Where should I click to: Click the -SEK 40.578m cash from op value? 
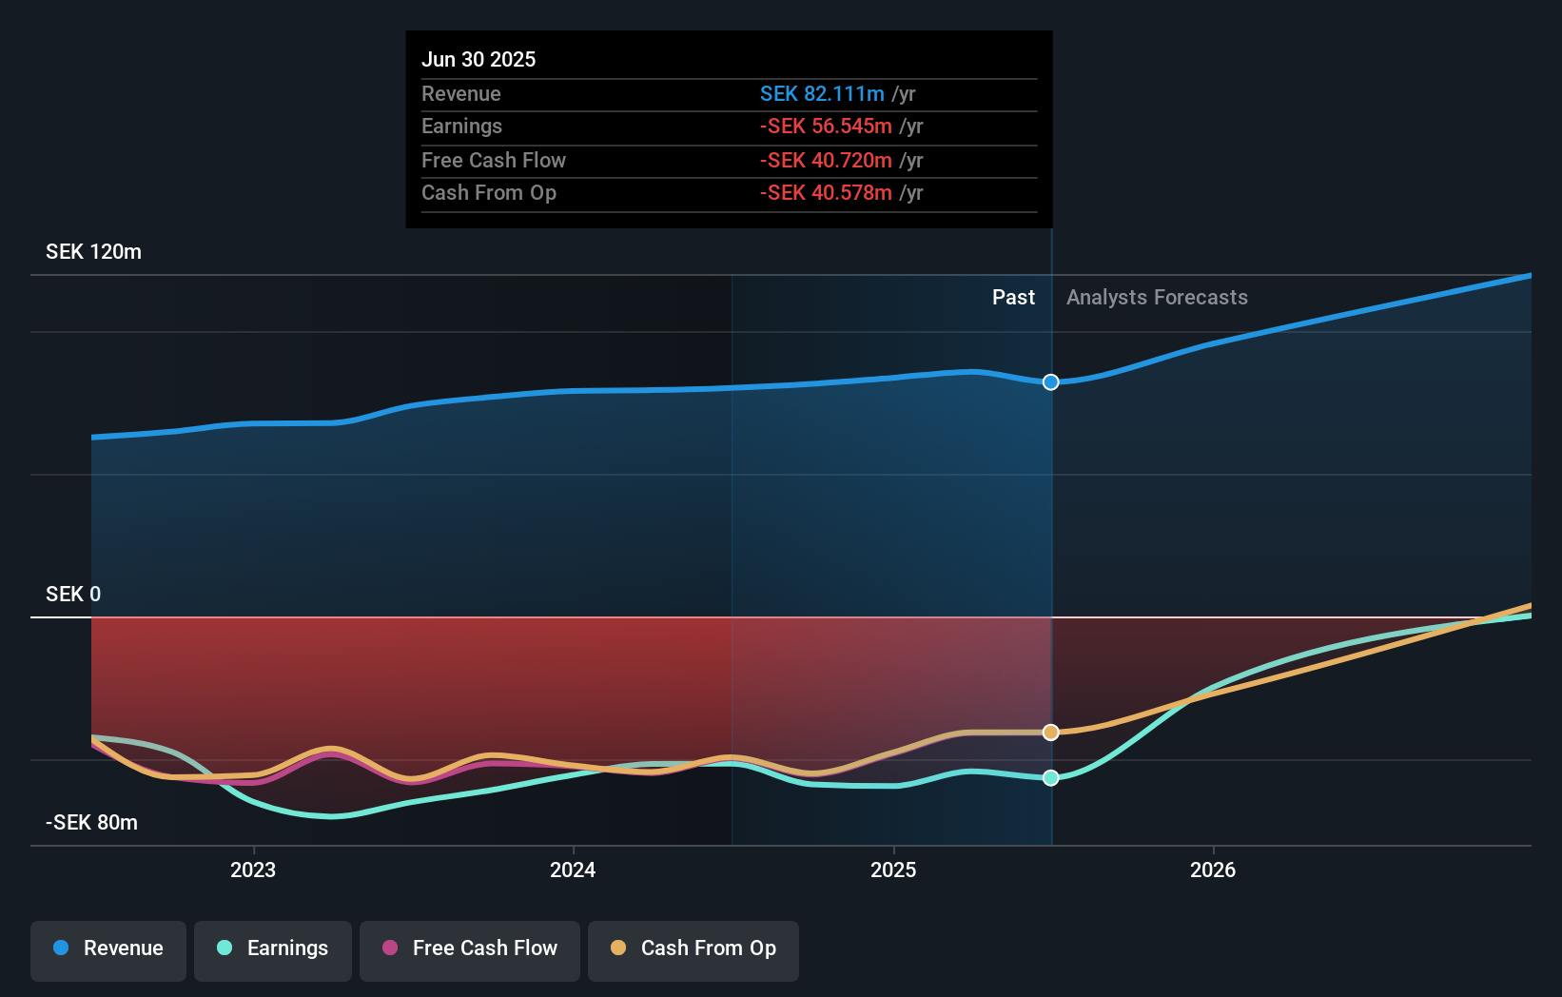[826, 192]
